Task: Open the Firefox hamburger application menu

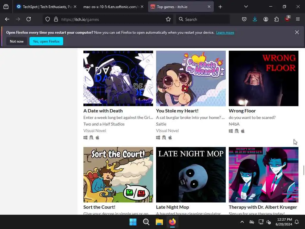Action: click(x=298, y=19)
